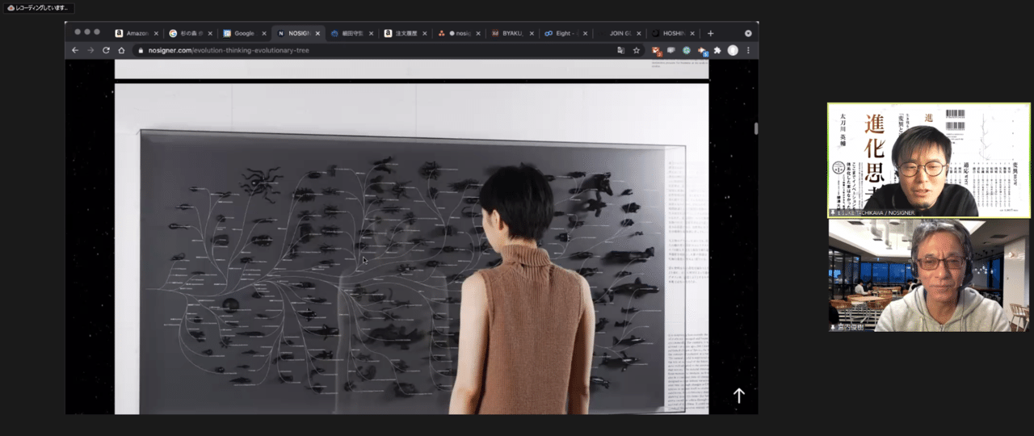
Task: Open the translate page icon in address bar
Action: click(x=620, y=50)
